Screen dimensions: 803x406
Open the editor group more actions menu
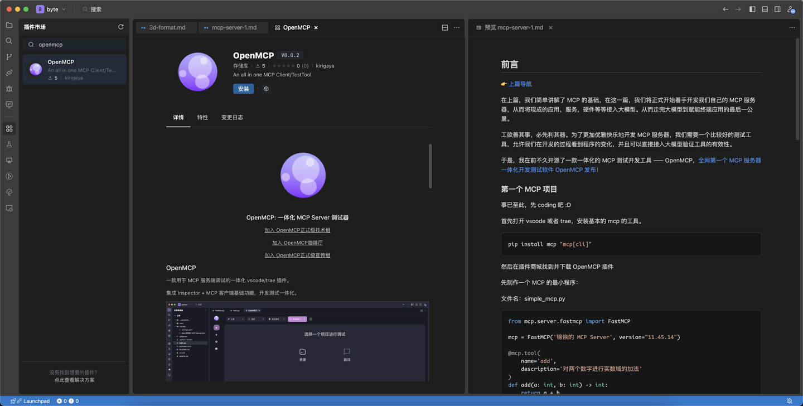(x=456, y=27)
